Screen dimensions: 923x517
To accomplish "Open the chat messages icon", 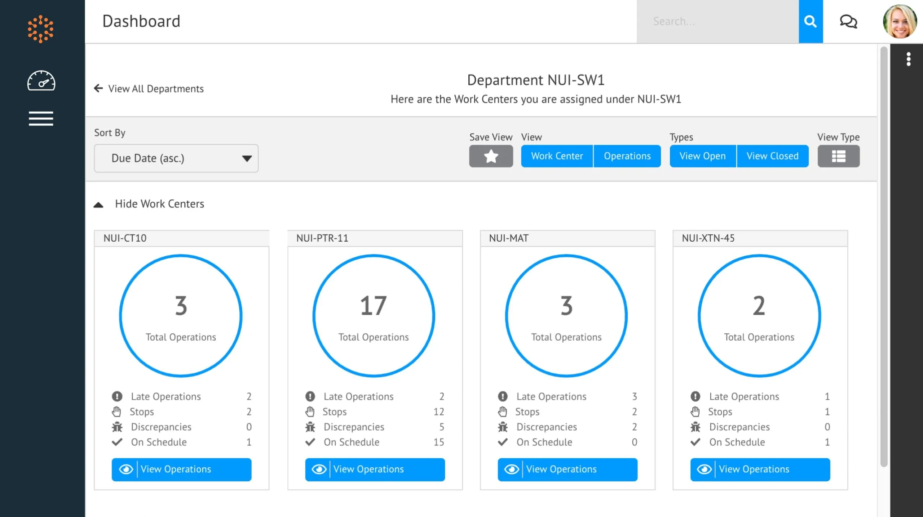I will tap(848, 22).
